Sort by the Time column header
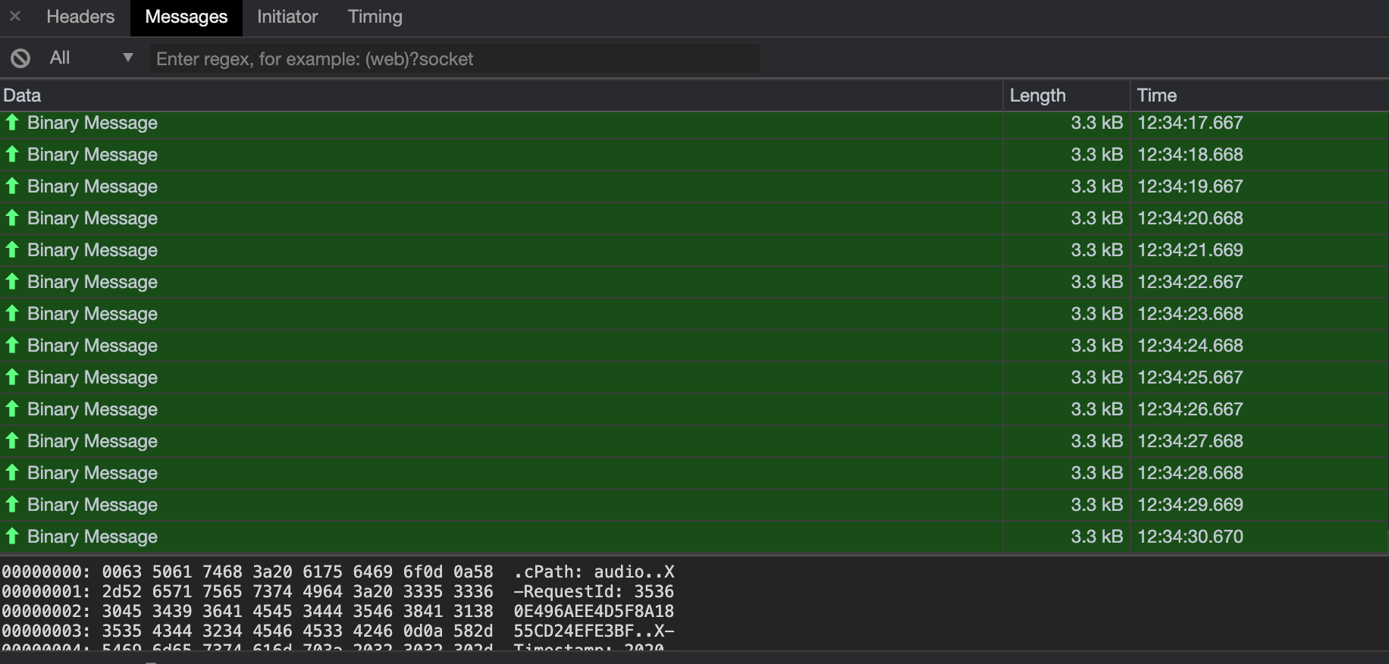Image resolution: width=1389 pixels, height=664 pixels. pos(1259,96)
